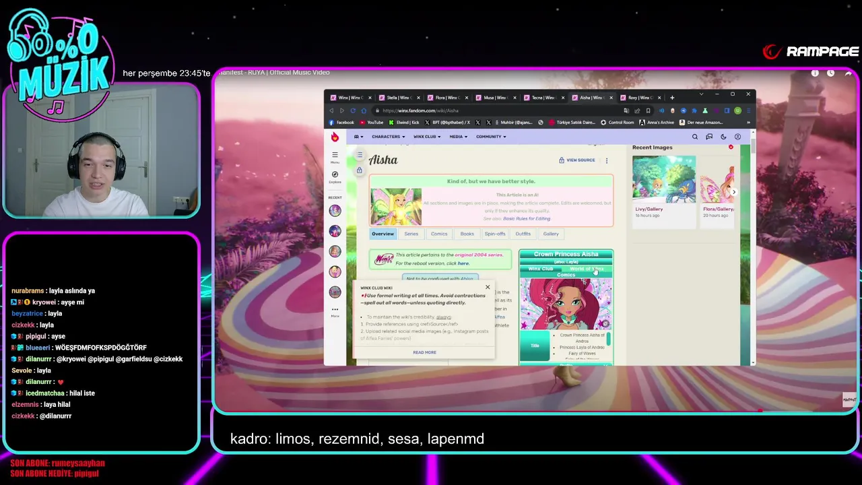
Task: Switch to the Flora browser tab
Action: point(447,98)
